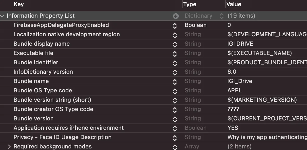
Task: Open key stepper for Required background modes
Action: (175, 147)
